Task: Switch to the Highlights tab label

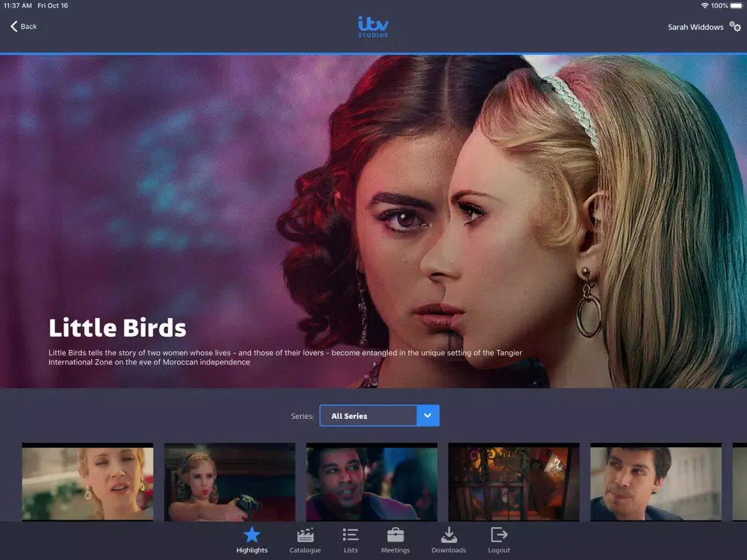Action: click(x=252, y=550)
